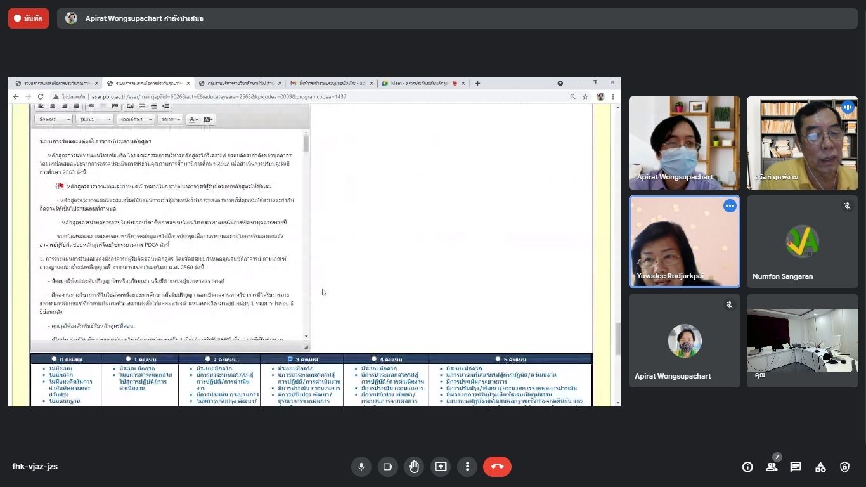Viewport: 866px width, 487px height.
Task: Open meeting details info icon
Action: (747, 467)
